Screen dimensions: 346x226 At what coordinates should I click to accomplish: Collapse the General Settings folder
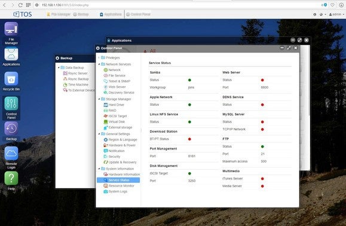99,134
